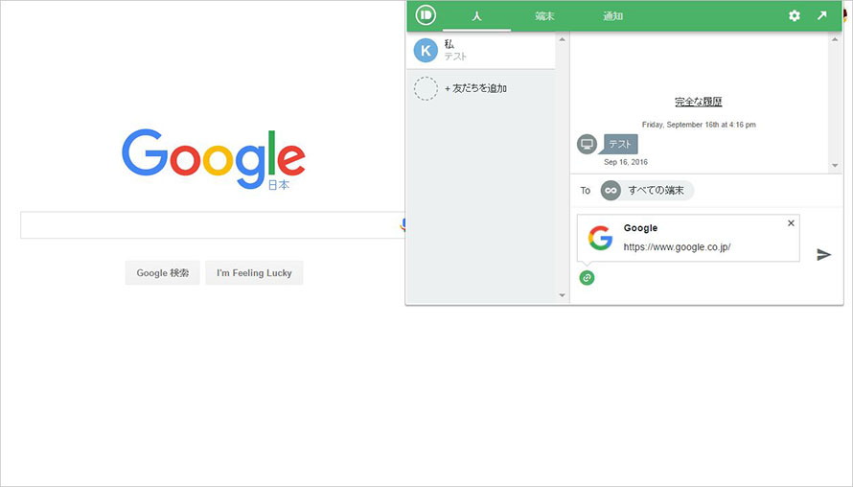This screenshot has height=487, width=853.
Task: Click the Google title in link preview
Action: (640, 228)
